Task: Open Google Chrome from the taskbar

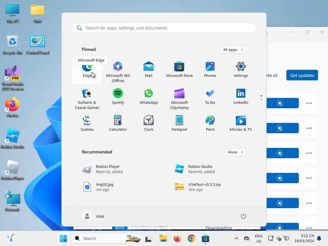Action: coord(191,238)
